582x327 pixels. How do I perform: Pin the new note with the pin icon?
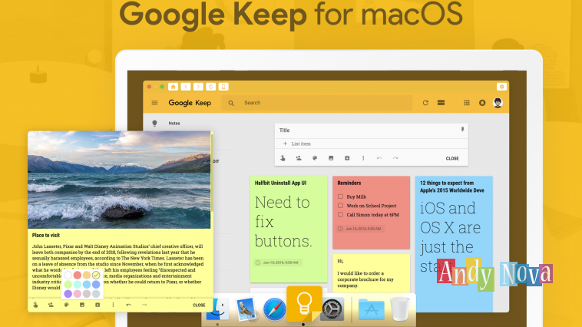pyautogui.click(x=462, y=130)
